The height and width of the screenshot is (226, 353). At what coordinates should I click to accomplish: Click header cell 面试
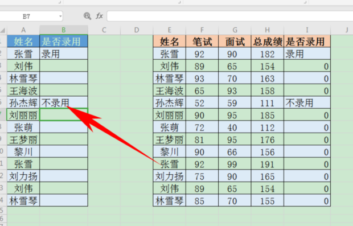pos(235,41)
